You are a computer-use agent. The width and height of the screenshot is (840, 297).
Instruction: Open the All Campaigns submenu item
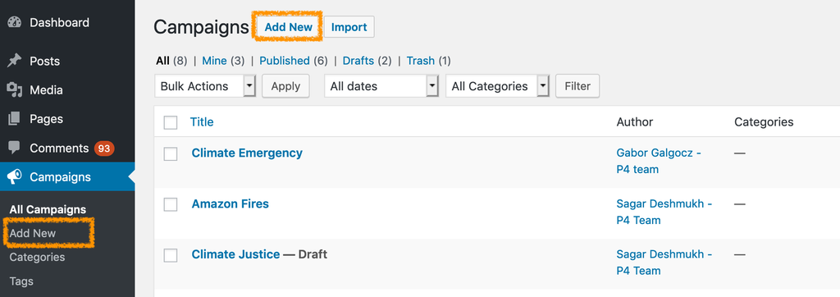(48, 209)
